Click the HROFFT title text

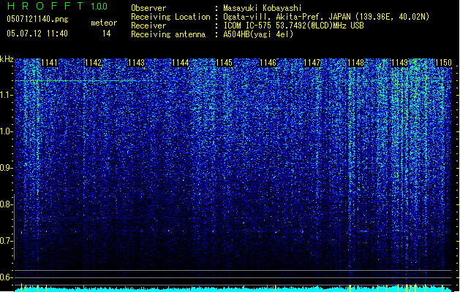click(x=45, y=6)
